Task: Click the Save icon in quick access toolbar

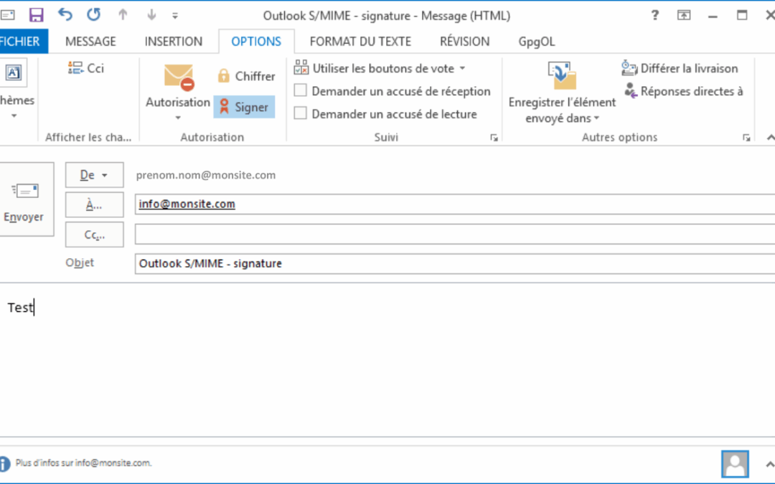Action: [36, 15]
